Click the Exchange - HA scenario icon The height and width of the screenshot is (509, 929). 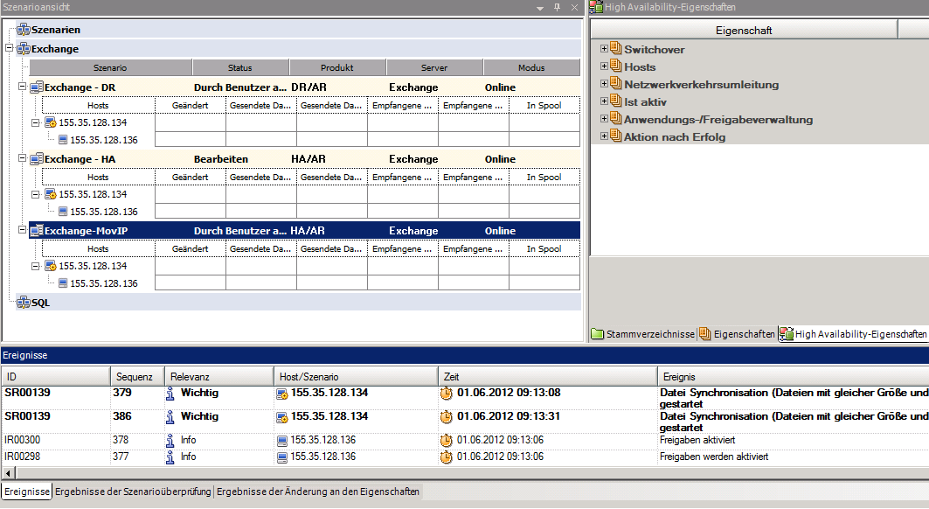pyautogui.click(x=36, y=159)
